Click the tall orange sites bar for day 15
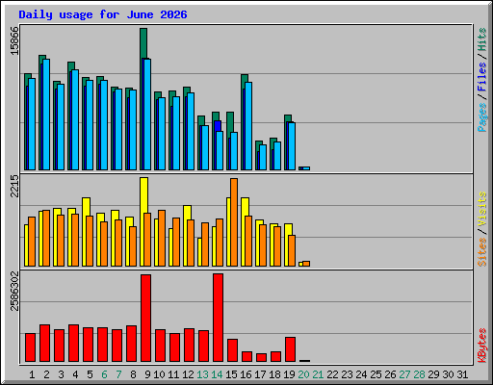 coord(234,222)
